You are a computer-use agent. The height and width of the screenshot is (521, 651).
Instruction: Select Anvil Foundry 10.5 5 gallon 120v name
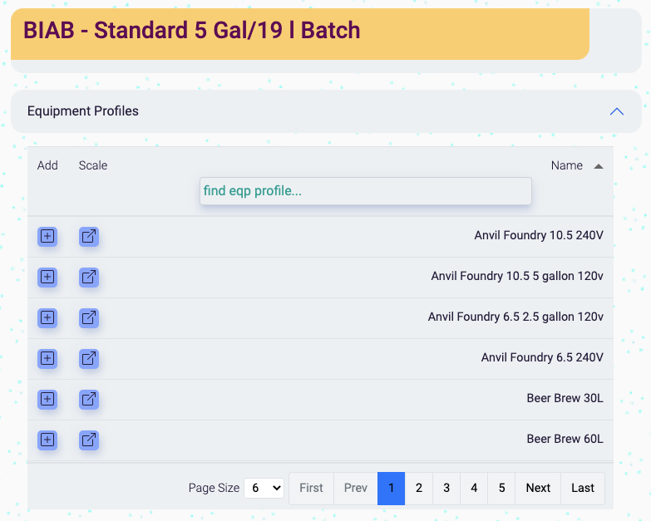click(x=517, y=276)
